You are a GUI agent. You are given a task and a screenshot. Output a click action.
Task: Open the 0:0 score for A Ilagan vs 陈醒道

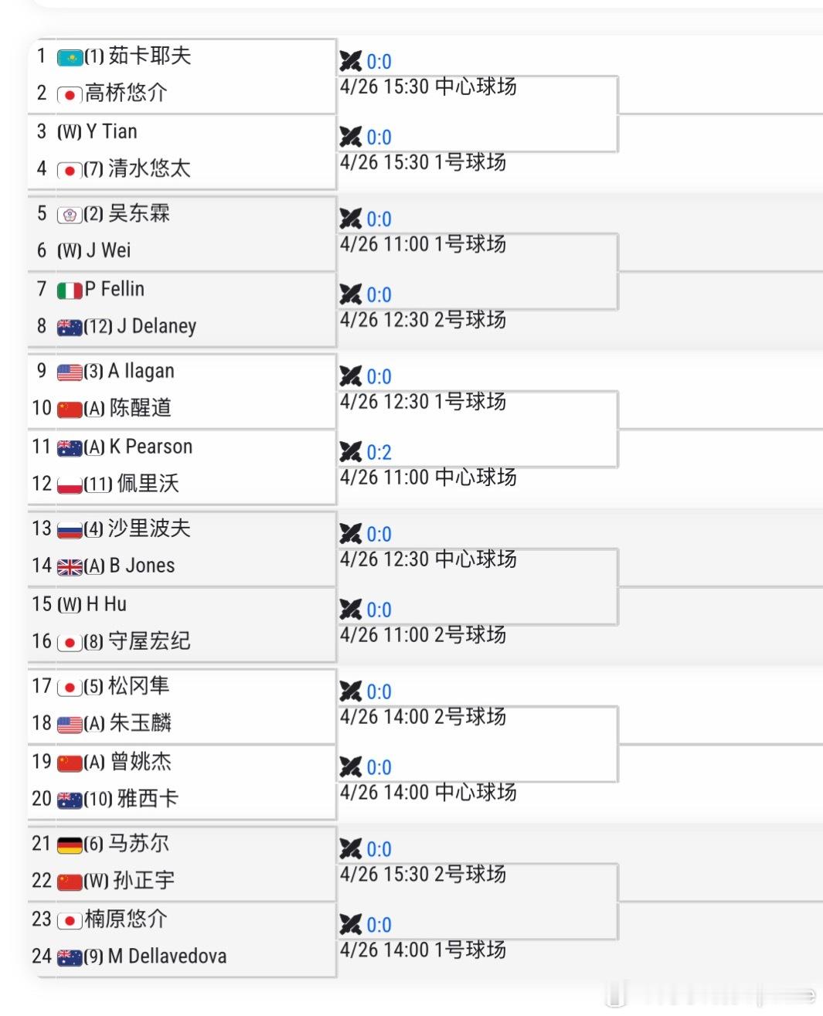[379, 376]
